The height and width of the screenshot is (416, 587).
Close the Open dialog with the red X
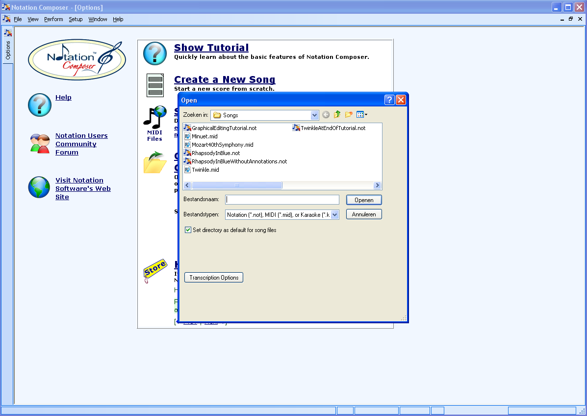(x=401, y=100)
